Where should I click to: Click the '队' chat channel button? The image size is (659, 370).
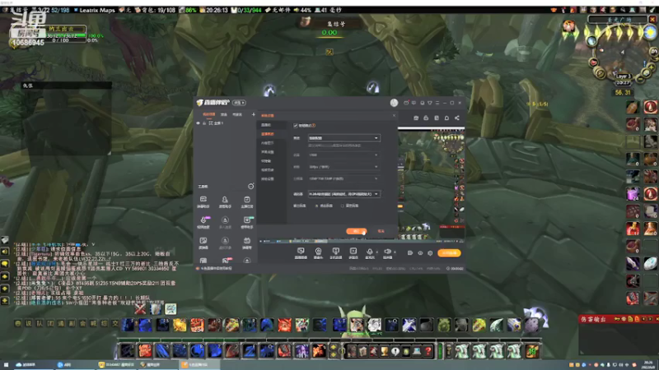click(40, 323)
